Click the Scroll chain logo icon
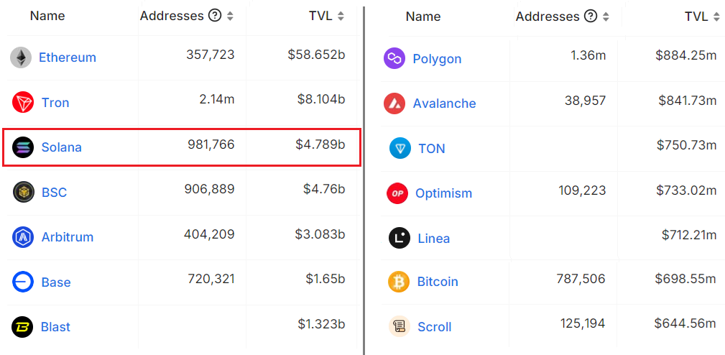This screenshot has height=355, width=725. tap(399, 326)
